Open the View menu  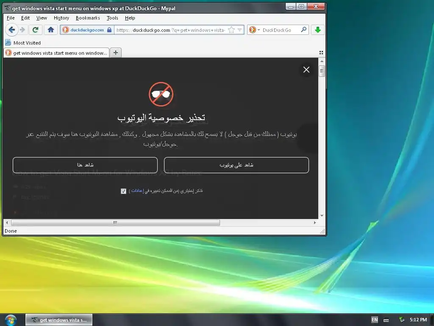point(42,18)
